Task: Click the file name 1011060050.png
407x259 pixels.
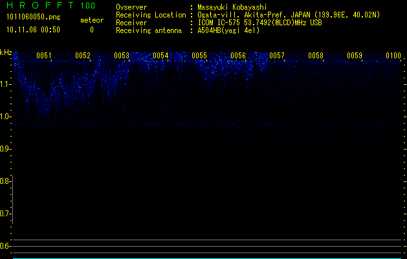Action: [x=34, y=17]
